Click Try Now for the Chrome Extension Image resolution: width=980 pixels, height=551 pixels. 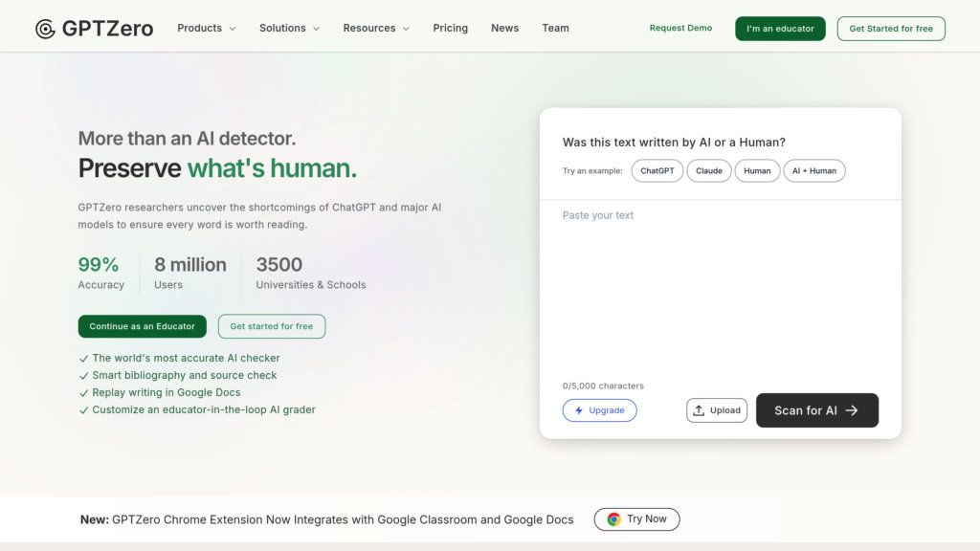tap(636, 518)
